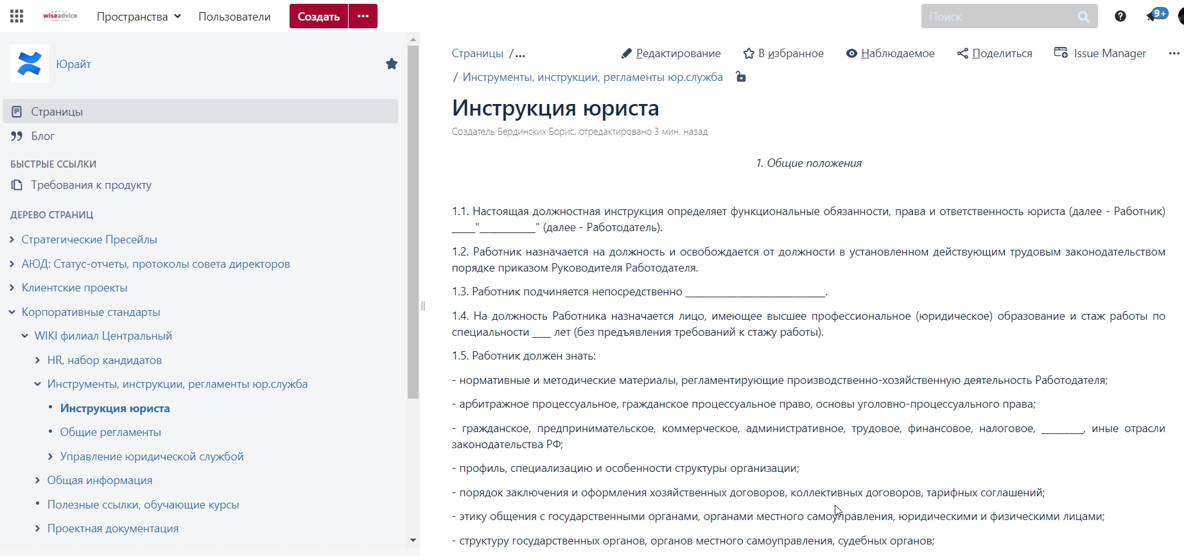1184x556 pixels.
Task: Click the Юрайт space logo
Action: [x=30, y=64]
